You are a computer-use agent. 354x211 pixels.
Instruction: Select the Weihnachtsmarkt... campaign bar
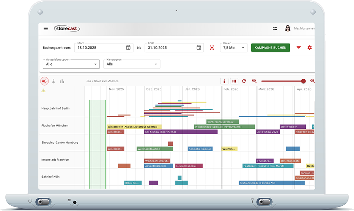pos(157,161)
